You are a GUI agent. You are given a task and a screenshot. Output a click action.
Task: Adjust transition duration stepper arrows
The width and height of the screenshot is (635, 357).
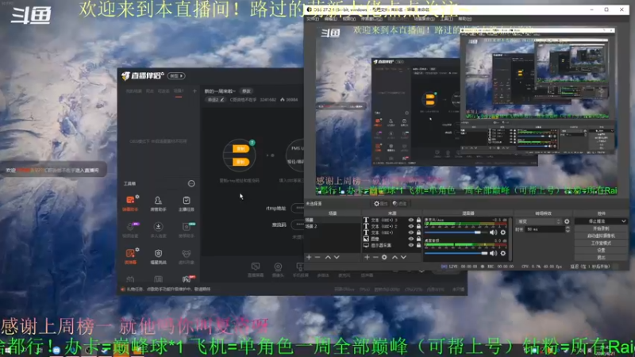pyautogui.click(x=568, y=229)
